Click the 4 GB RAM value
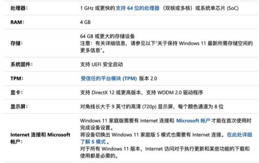 coord(85,22)
